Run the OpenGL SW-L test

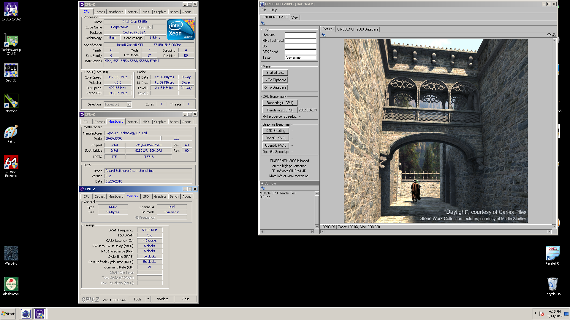(x=276, y=138)
